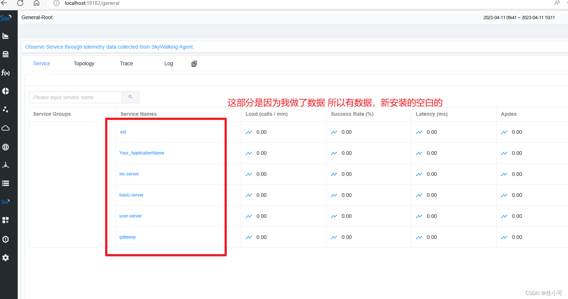Image resolution: width=568 pixels, height=299 pixels.
Task: Open General Service dashboard via bar chart icon
Action: (x=6, y=35)
